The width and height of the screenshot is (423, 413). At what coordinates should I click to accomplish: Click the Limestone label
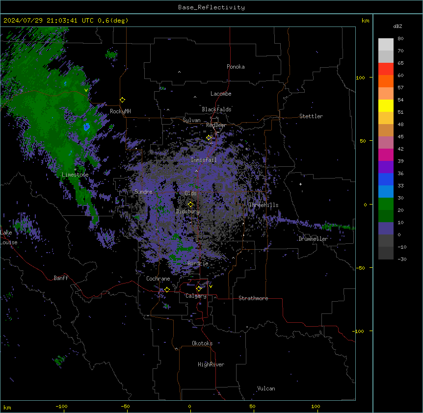click(x=75, y=175)
